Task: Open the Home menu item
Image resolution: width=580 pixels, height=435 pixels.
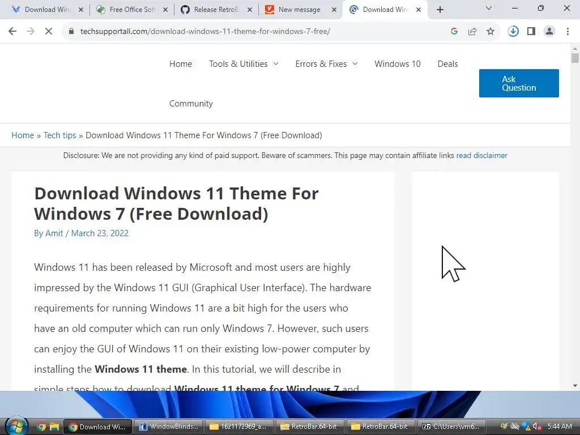Action: tap(181, 64)
